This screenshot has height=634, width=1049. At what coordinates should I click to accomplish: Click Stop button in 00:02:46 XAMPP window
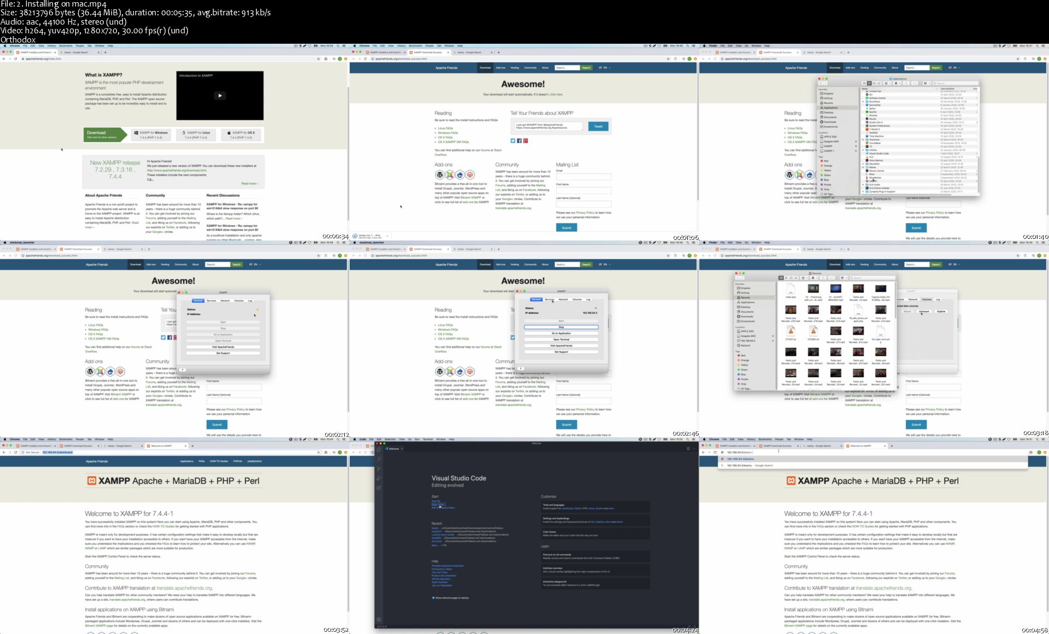[561, 327]
